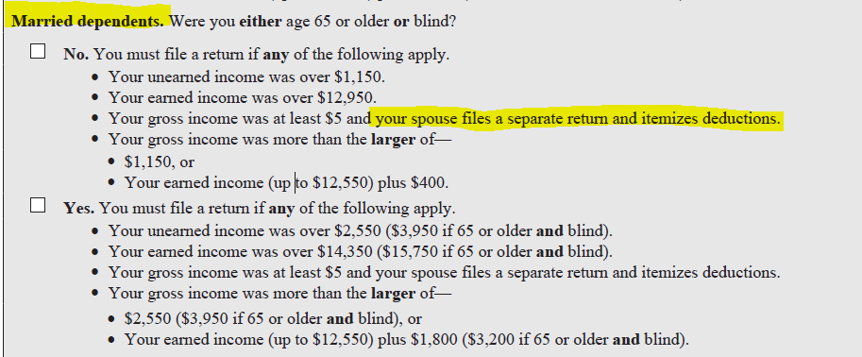Check the "Yes" checkbox
This screenshot has width=862, height=357.
(38, 206)
